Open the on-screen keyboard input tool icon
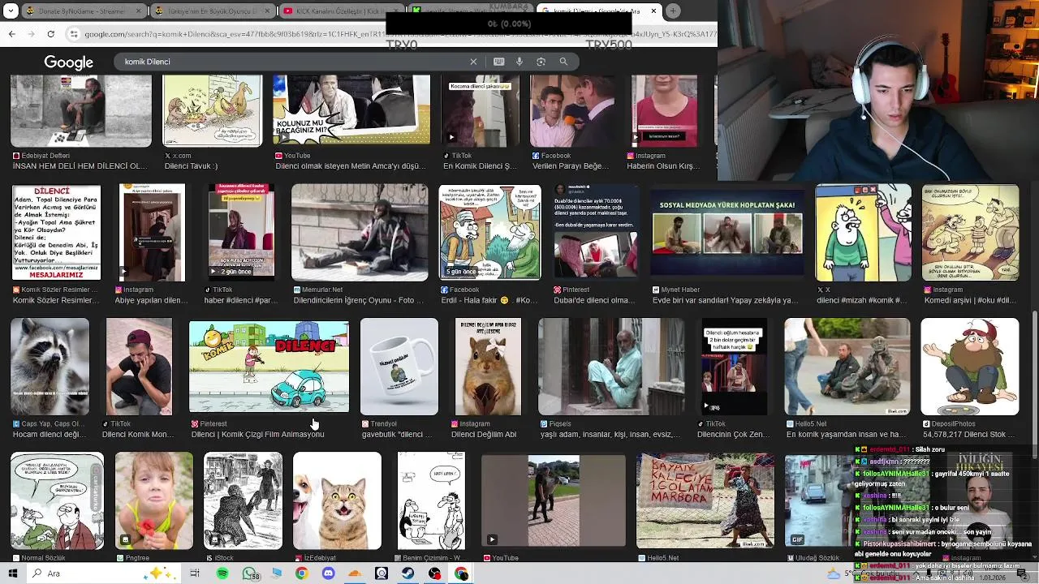Image resolution: width=1039 pixels, height=584 pixels. (x=498, y=62)
